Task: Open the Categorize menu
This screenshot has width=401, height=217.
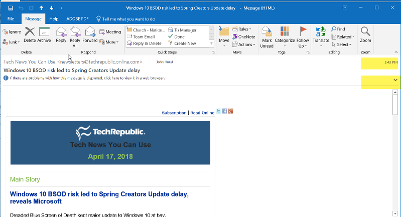Action: click(285, 37)
